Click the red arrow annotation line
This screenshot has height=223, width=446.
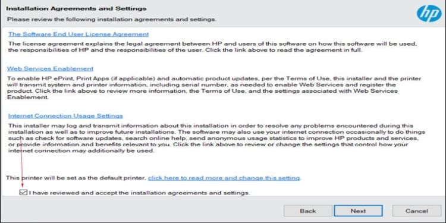coord(21,162)
